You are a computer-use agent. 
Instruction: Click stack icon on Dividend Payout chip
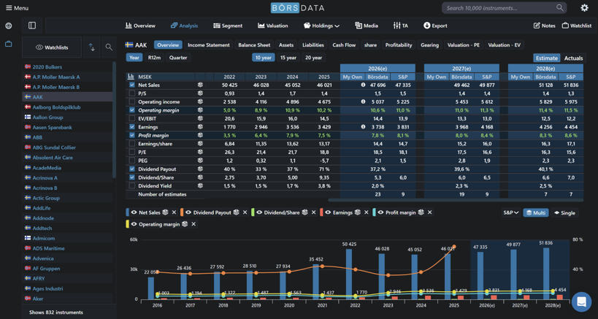click(x=237, y=212)
